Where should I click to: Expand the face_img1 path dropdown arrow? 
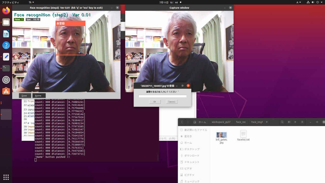[x=267, y=122]
